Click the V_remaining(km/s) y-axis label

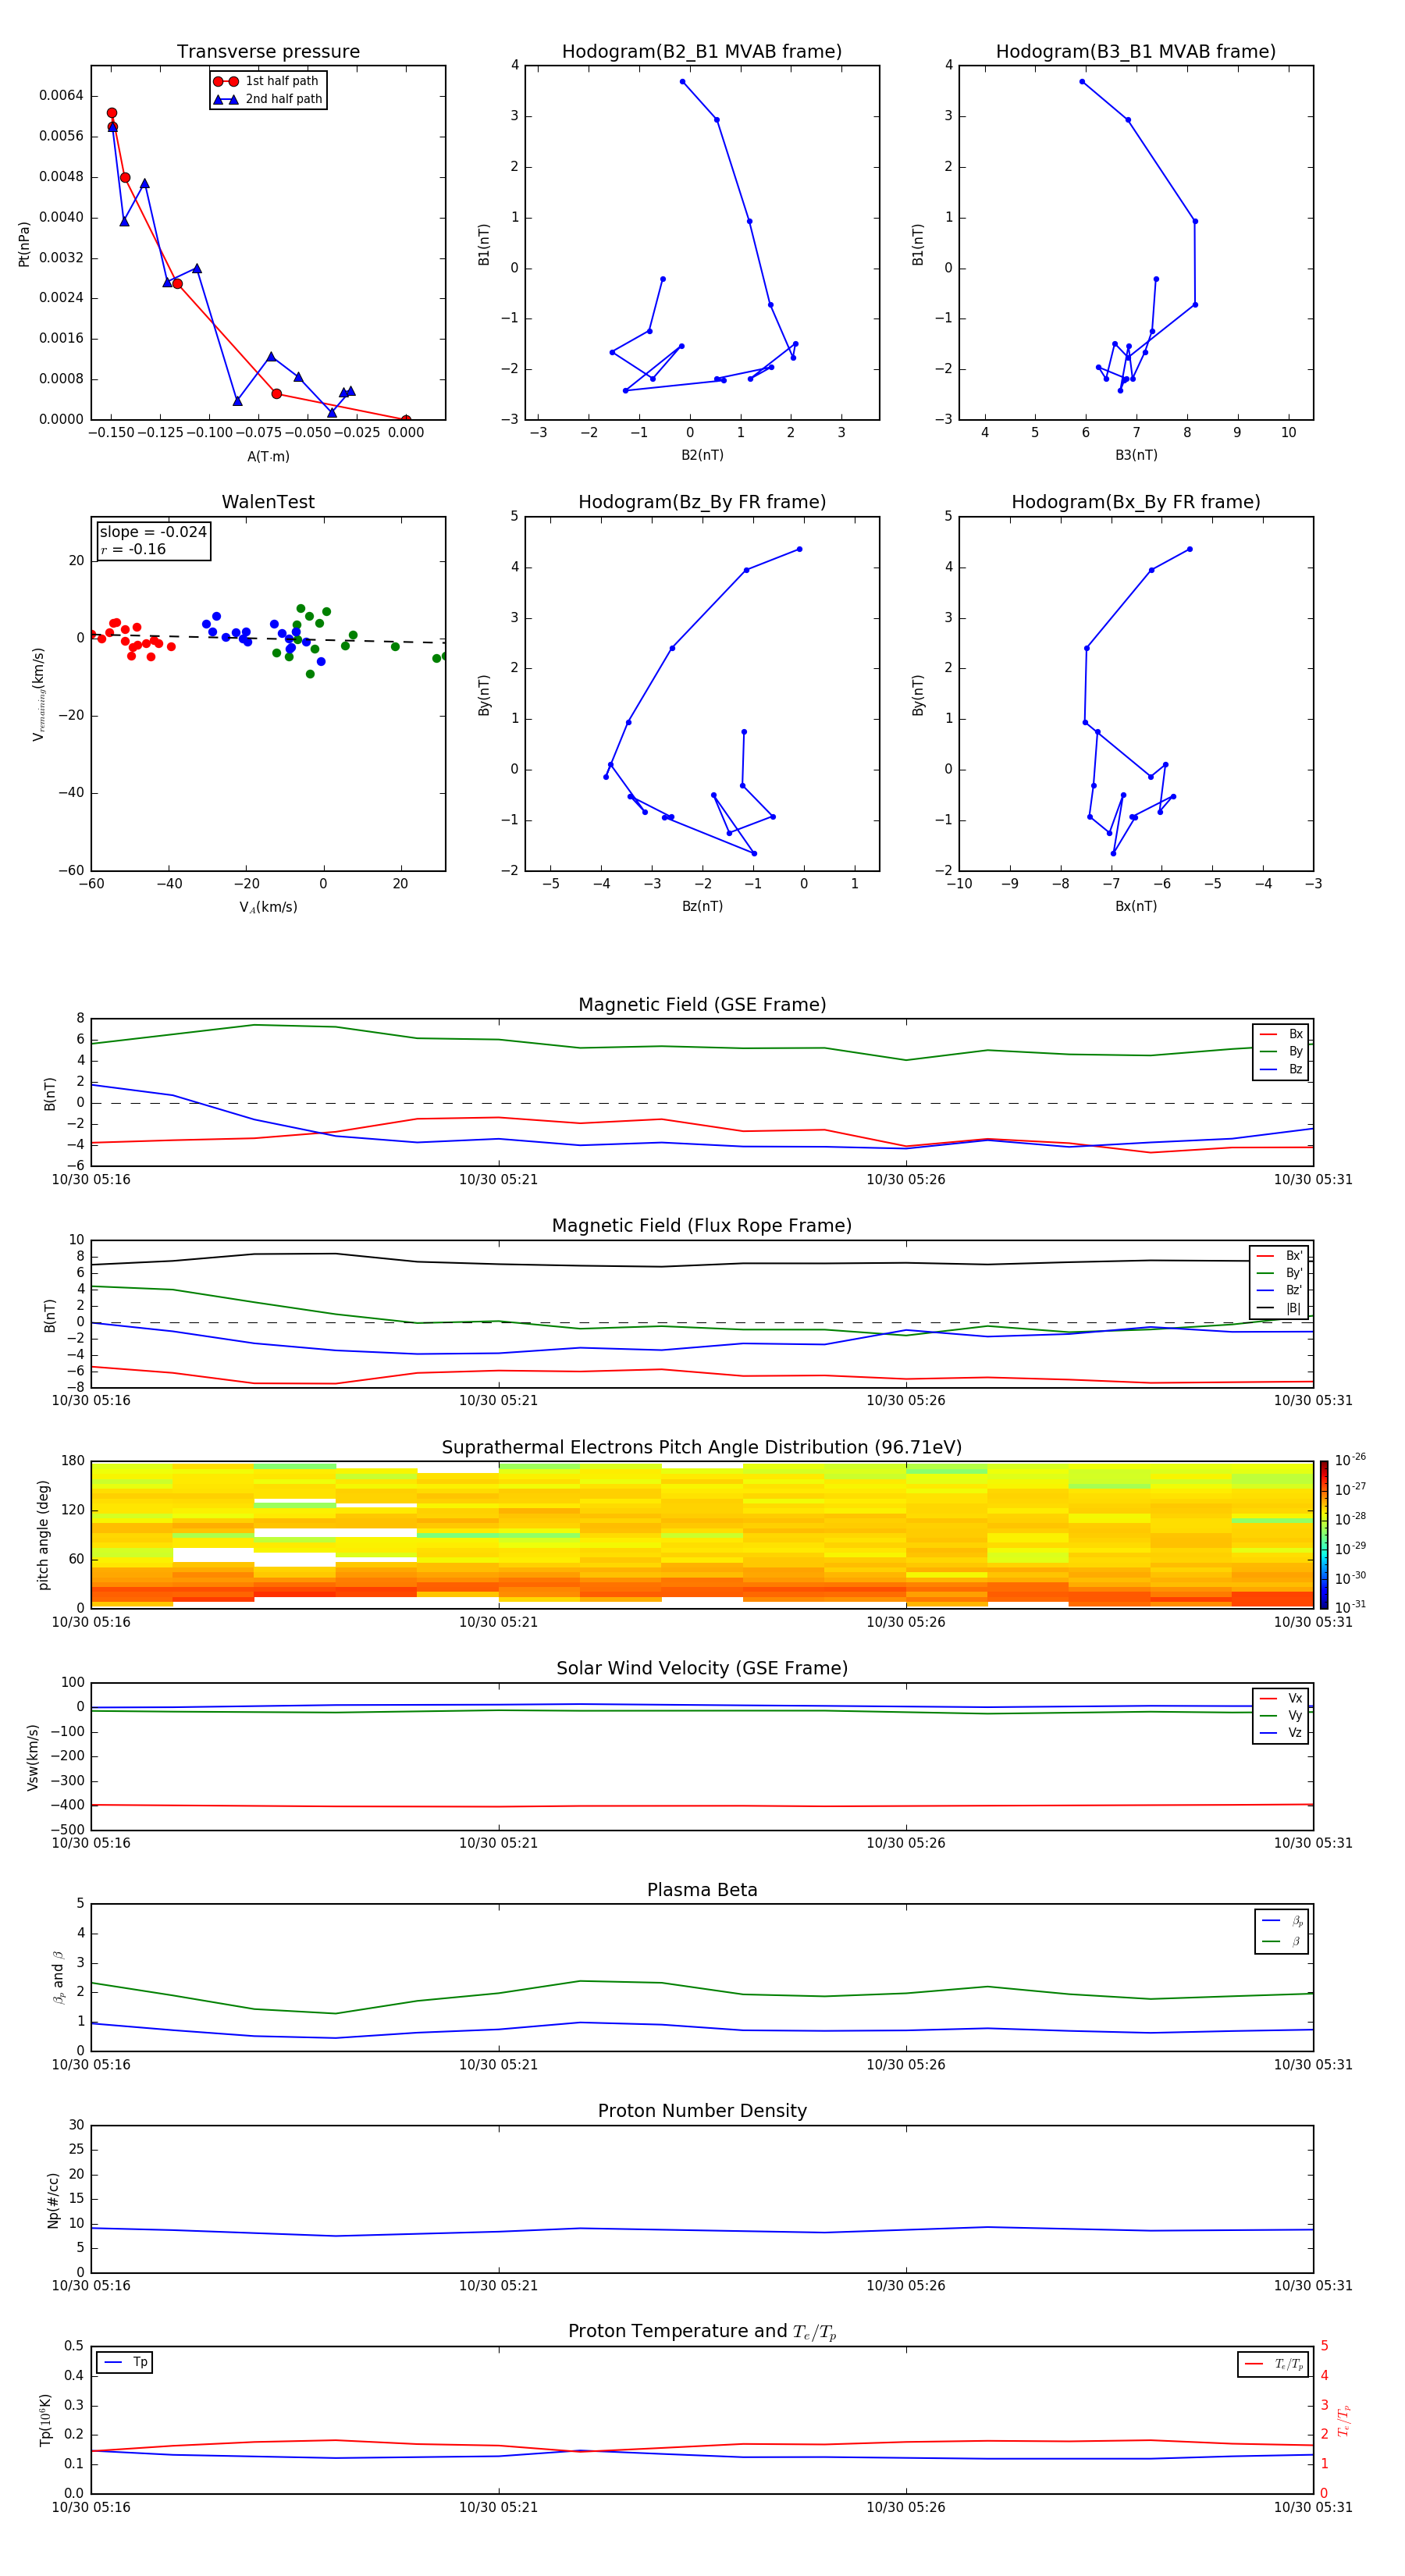click(x=39, y=694)
